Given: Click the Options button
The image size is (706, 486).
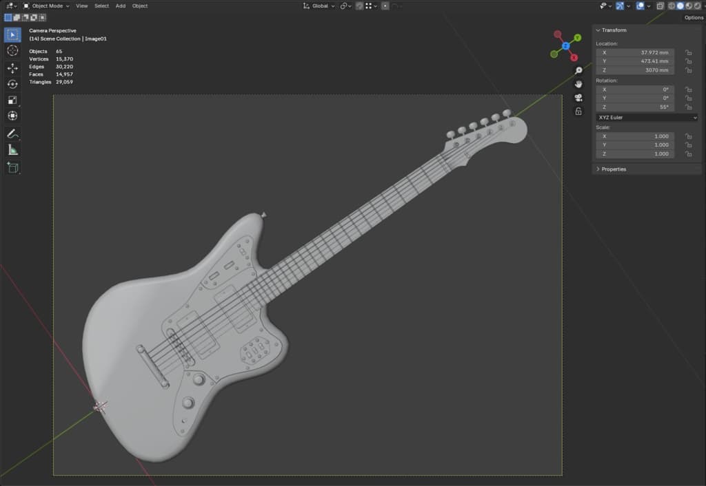Looking at the screenshot, I should coord(694,17).
